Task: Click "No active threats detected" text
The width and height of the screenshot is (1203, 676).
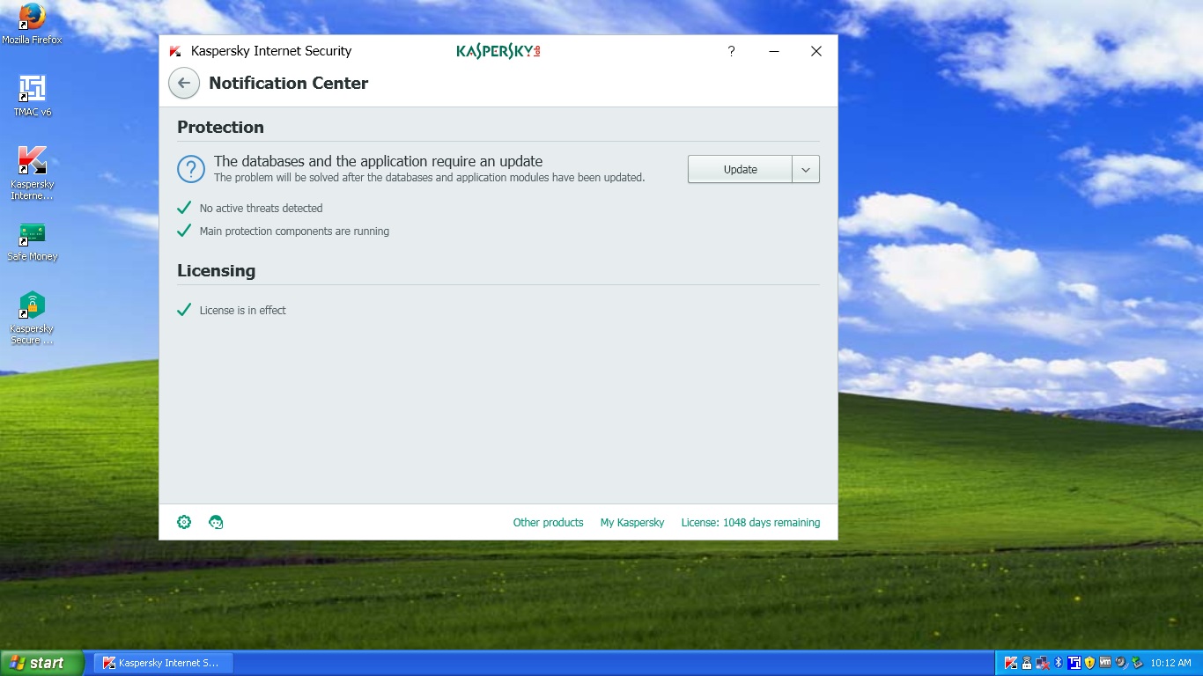Action: 261,209
